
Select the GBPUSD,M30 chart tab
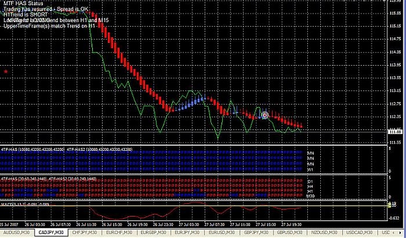pos(290,233)
